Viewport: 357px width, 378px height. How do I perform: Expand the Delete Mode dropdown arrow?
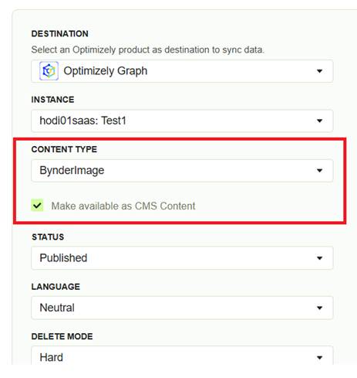point(319,357)
